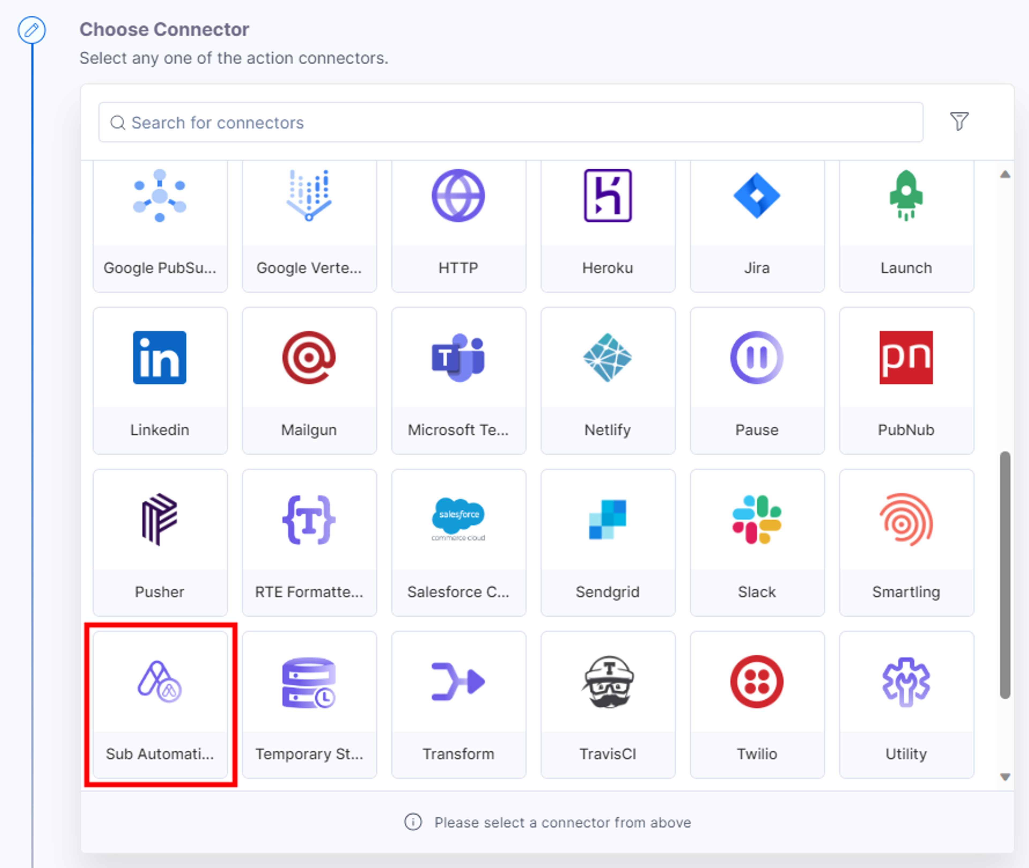Click the 'Google Verte...' label
The height and width of the screenshot is (868, 1029).
click(309, 268)
